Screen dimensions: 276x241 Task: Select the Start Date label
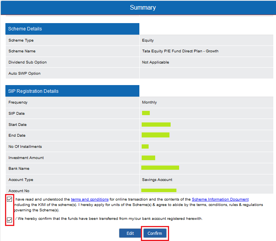pyautogui.click(x=17, y=125)
